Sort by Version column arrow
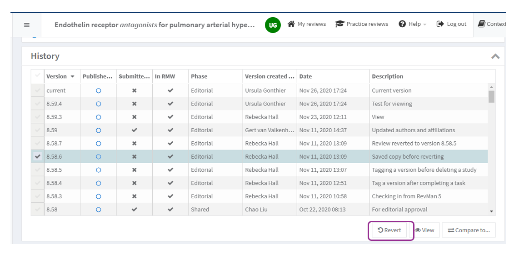Image resolution: width=519 pixels, height=255 pixels. tap(72, 76)
